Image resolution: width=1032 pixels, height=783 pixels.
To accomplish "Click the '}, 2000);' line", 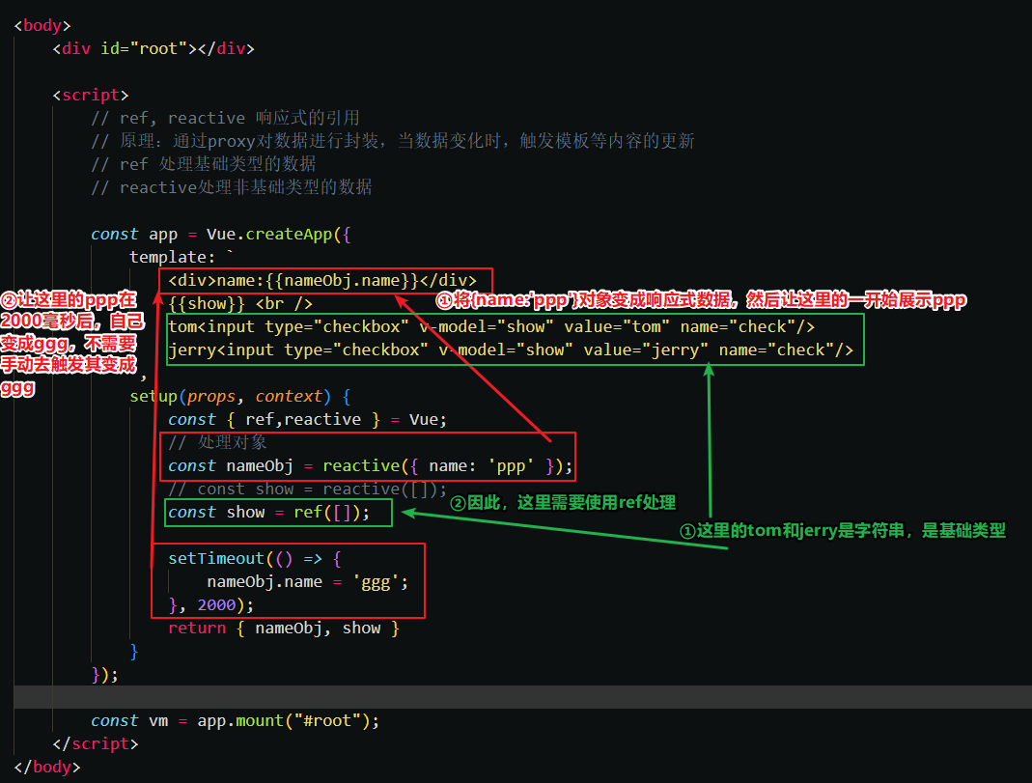I will (211, 604).
